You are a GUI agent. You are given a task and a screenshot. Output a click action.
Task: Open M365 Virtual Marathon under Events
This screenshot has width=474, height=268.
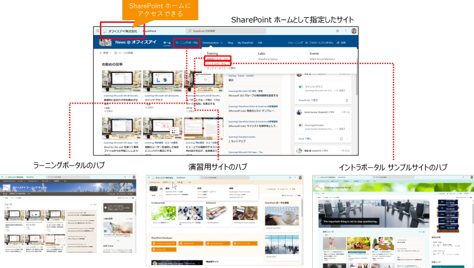(x=322, y=59)
